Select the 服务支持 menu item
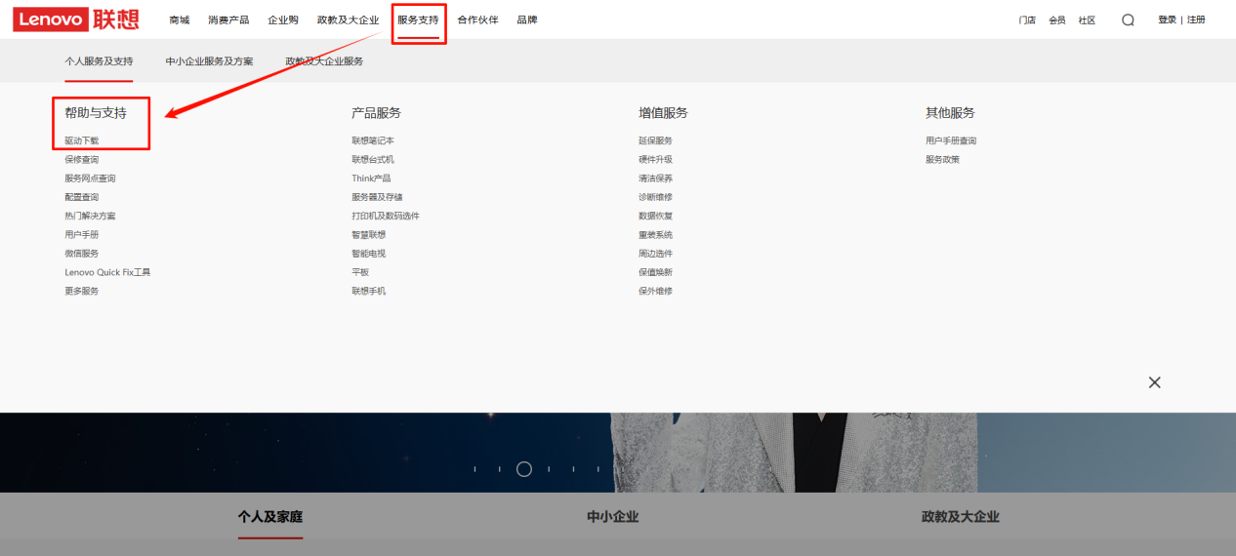 418,20
